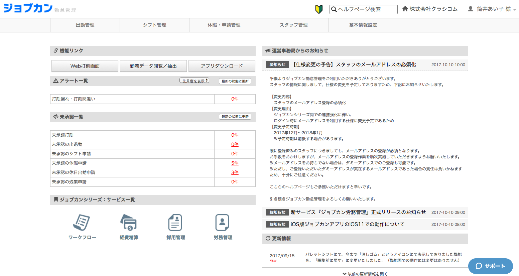
Task: Open the ワークフロー service icon
Action: 82,223
